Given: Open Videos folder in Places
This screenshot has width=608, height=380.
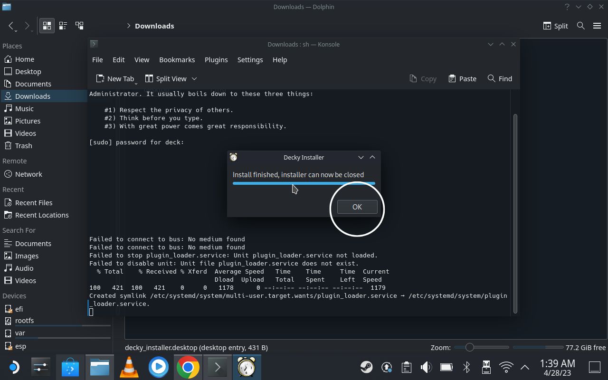Looking at the screenshot, I should coord(44,133).
